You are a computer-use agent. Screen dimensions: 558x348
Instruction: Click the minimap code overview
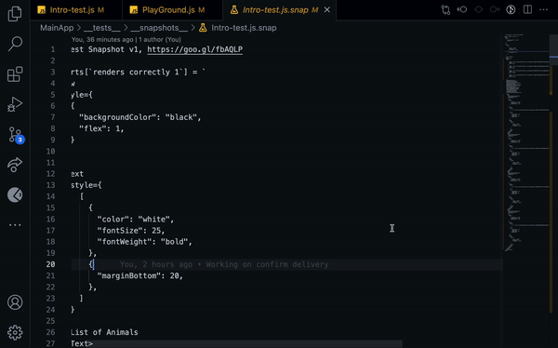coord(526,142)
